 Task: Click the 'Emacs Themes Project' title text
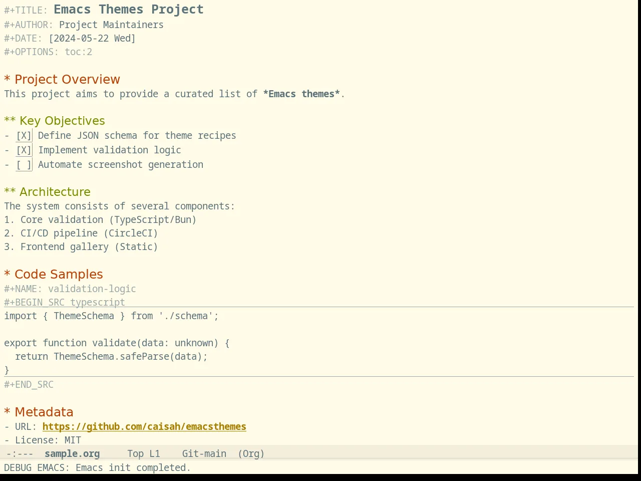[x=129, y=10]
